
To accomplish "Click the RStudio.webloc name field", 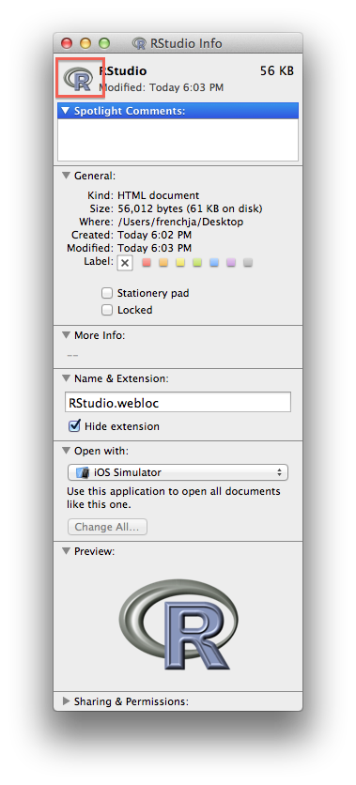I will 178,403.
